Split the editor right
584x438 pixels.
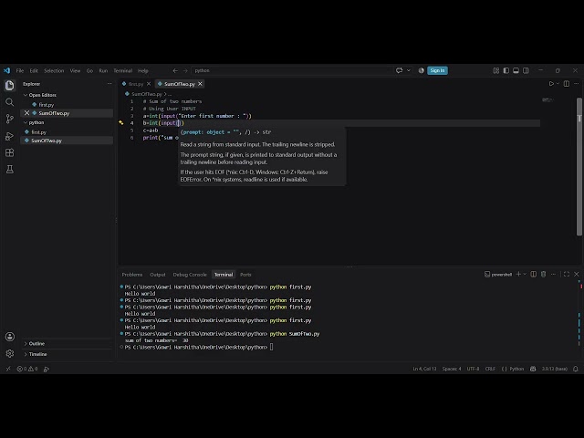coord(567,84)
